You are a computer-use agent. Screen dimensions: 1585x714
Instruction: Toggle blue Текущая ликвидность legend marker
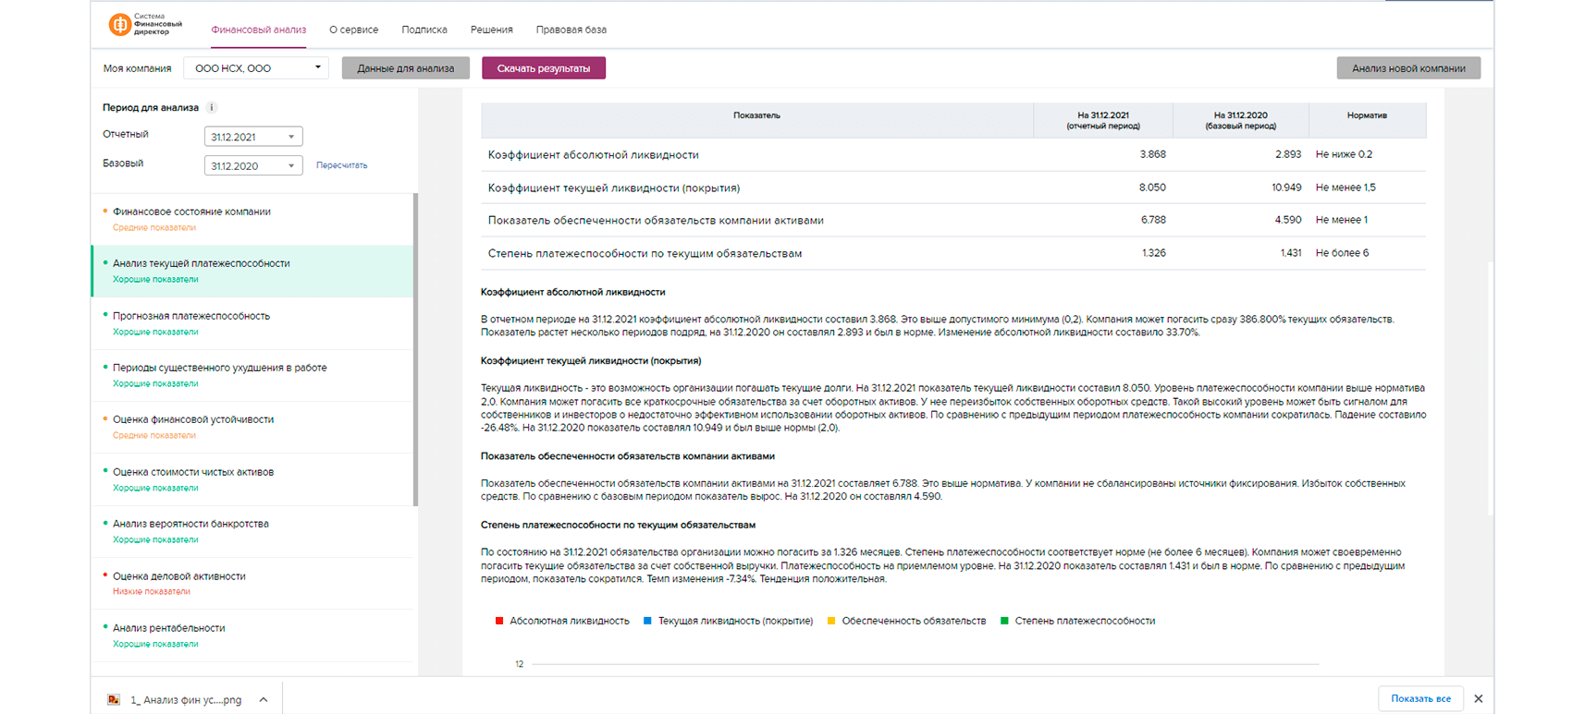(648, 621)
